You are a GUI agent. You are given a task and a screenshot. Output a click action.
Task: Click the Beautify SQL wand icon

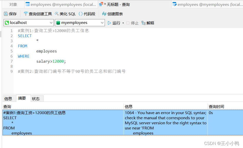pos(57,14)
